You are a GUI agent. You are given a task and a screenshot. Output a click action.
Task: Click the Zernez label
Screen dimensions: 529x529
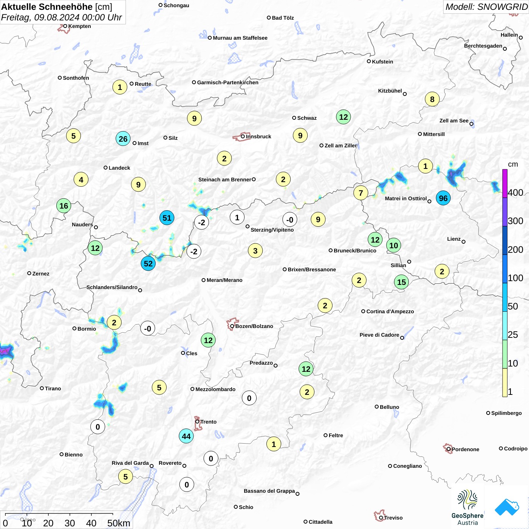pos(41,274)
